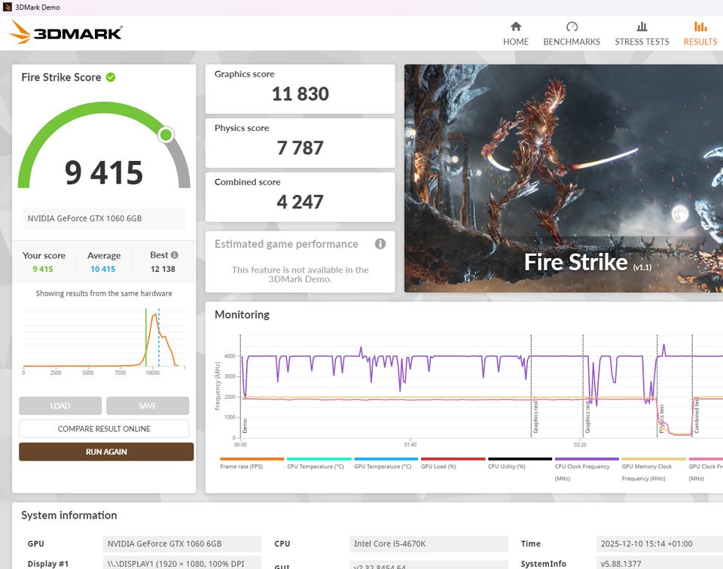723x569 pixels.
Task: Open Stress Tests bar chart icon
Action: point(642,26)
